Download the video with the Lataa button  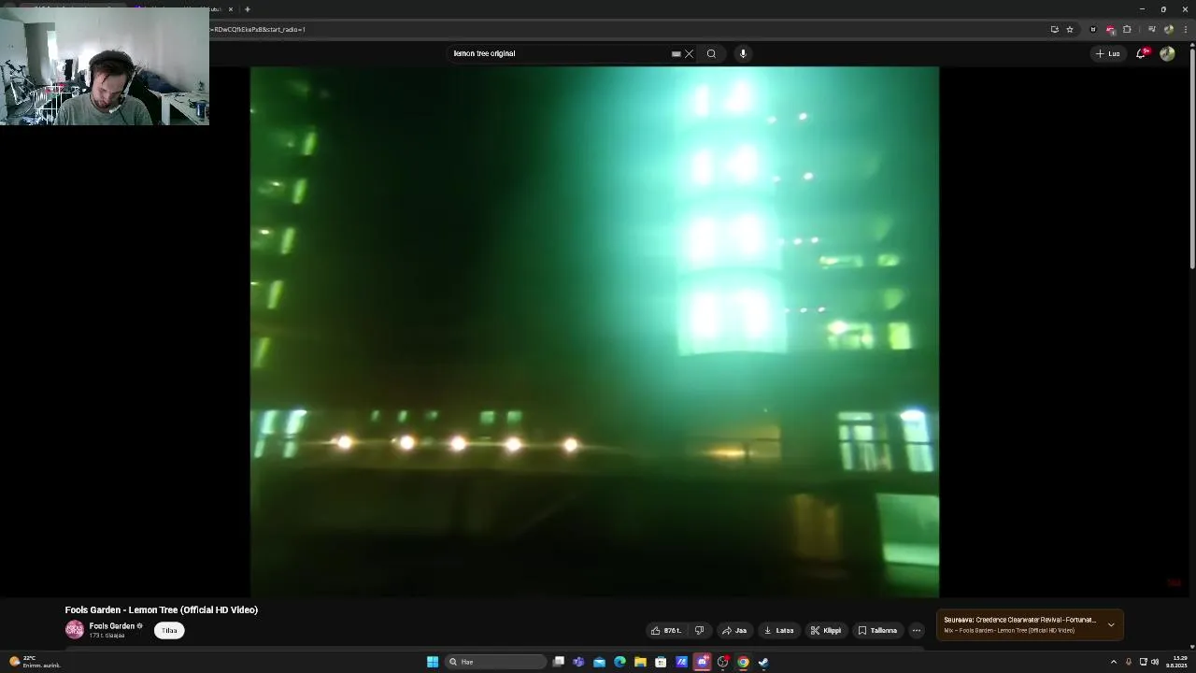point(779,631)
